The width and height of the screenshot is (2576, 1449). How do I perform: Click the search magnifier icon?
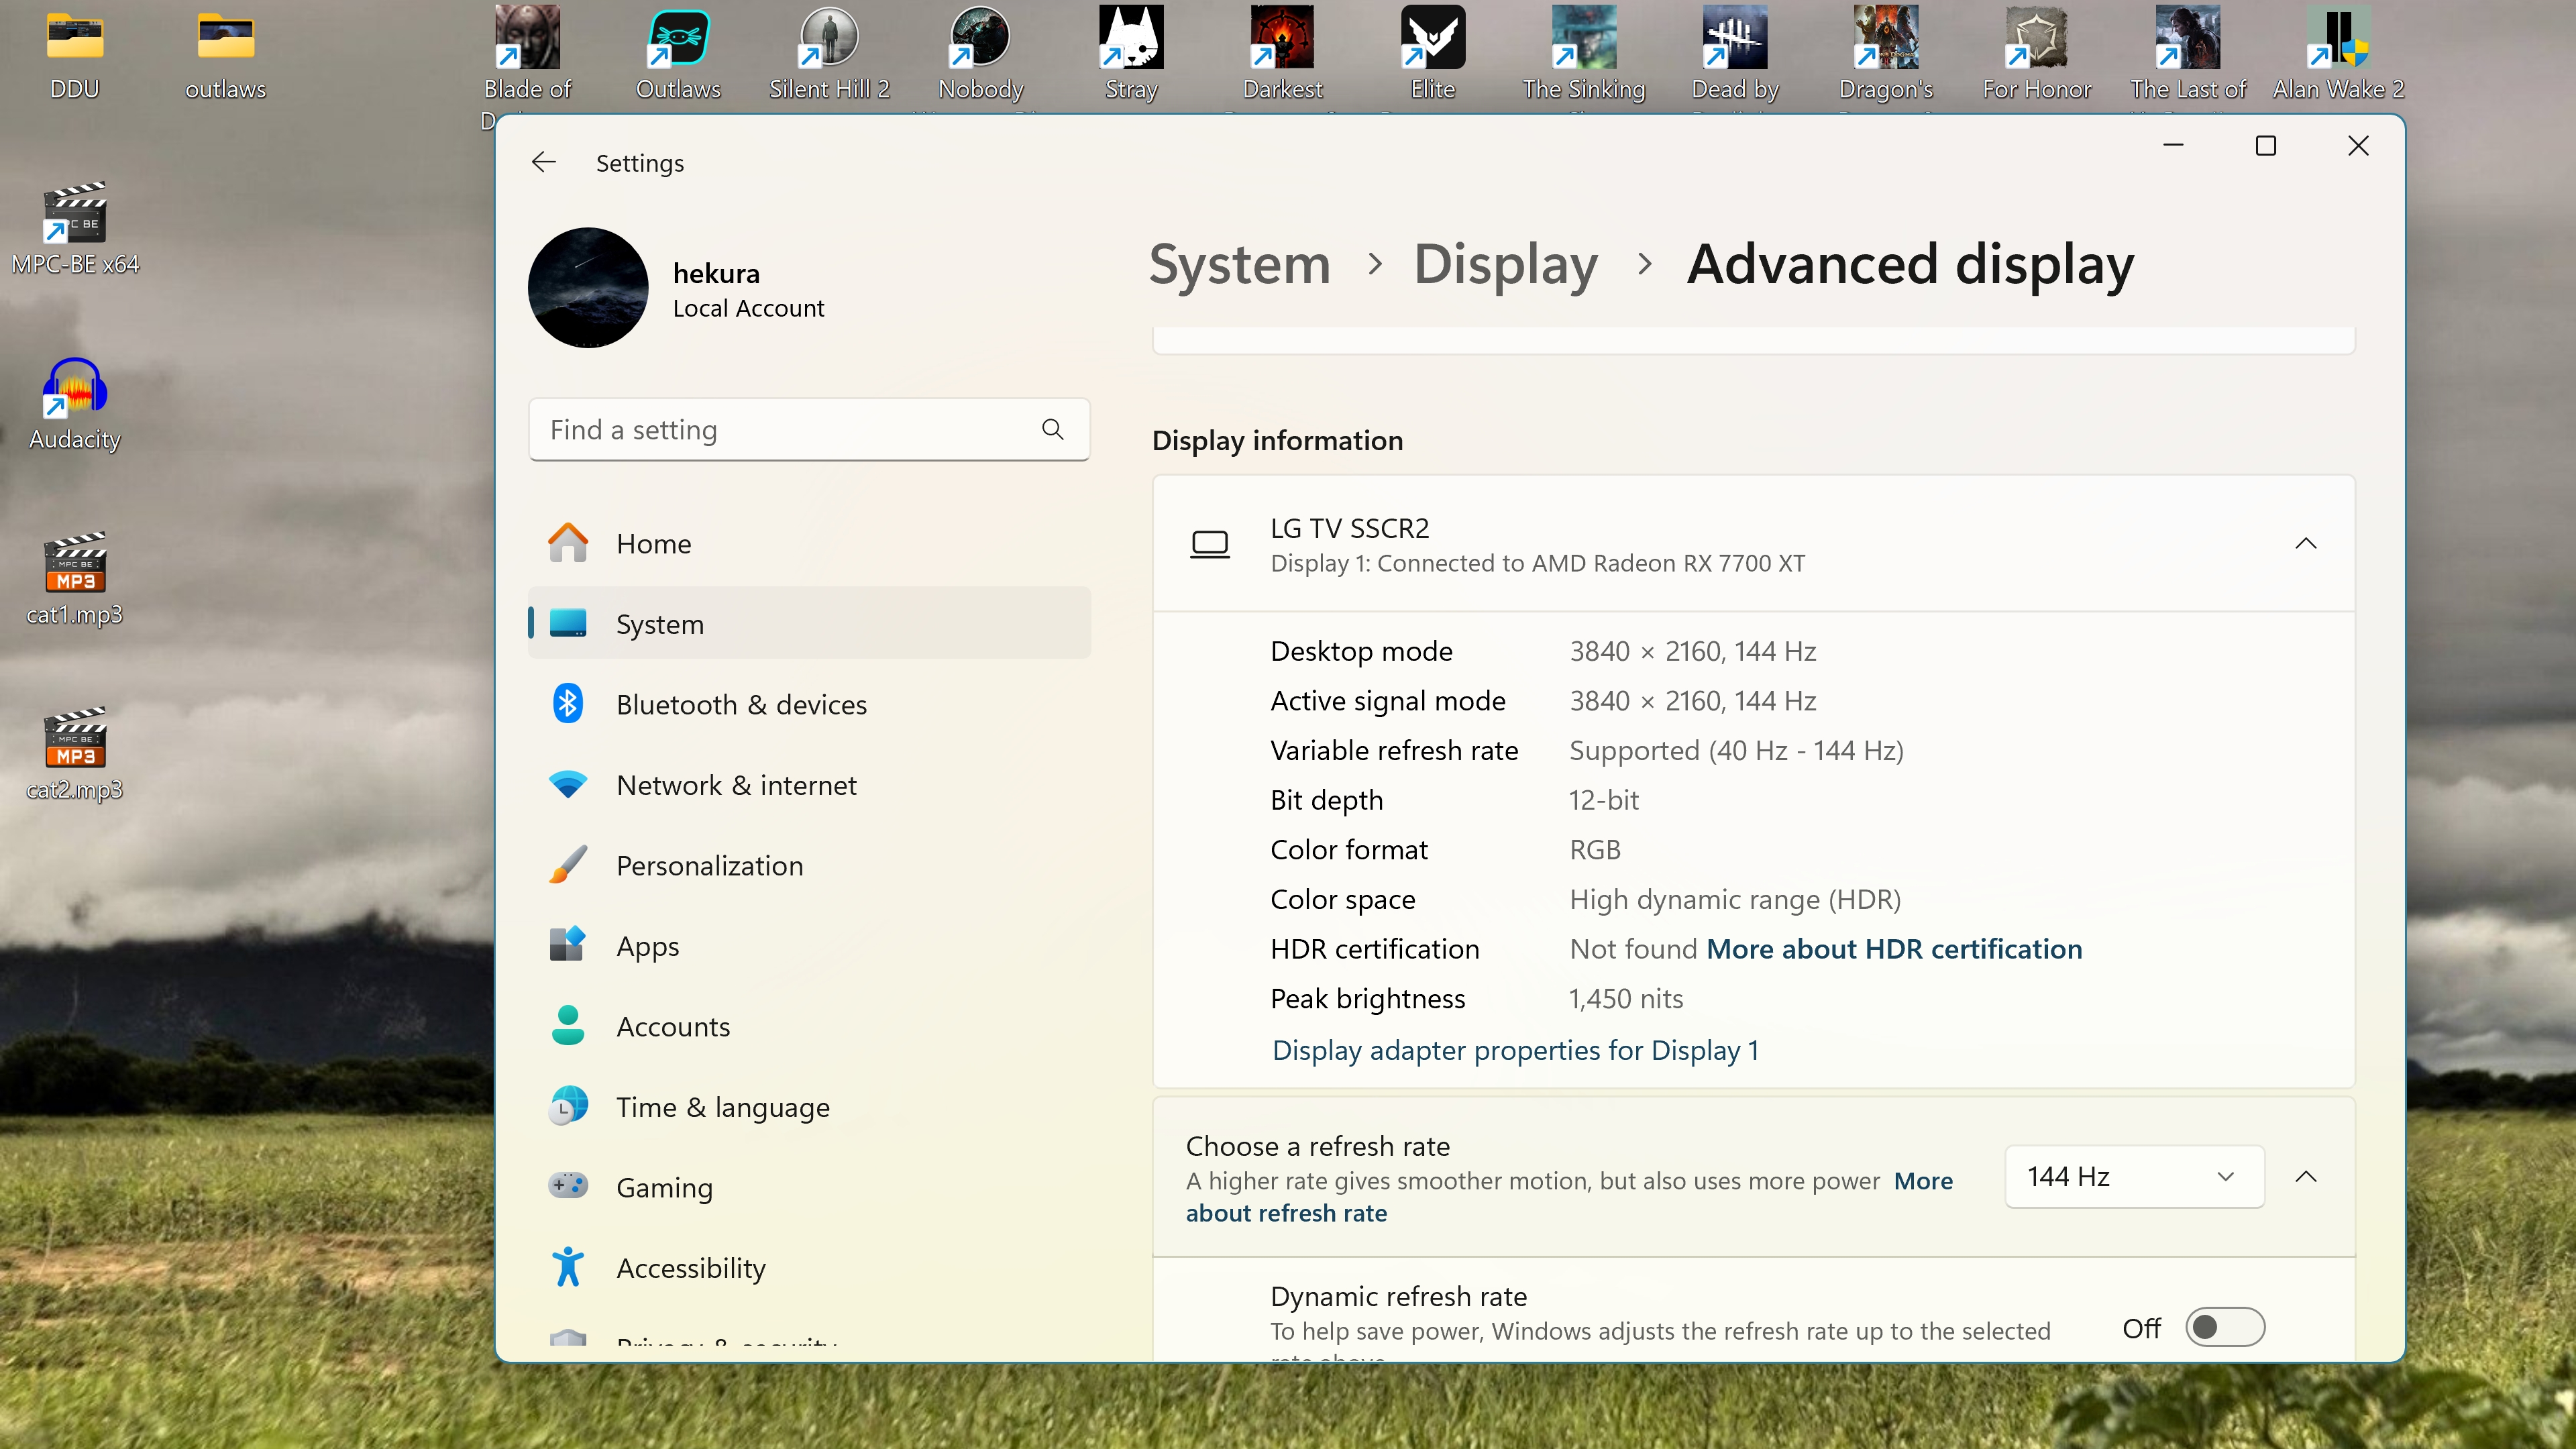(1052, 429)
